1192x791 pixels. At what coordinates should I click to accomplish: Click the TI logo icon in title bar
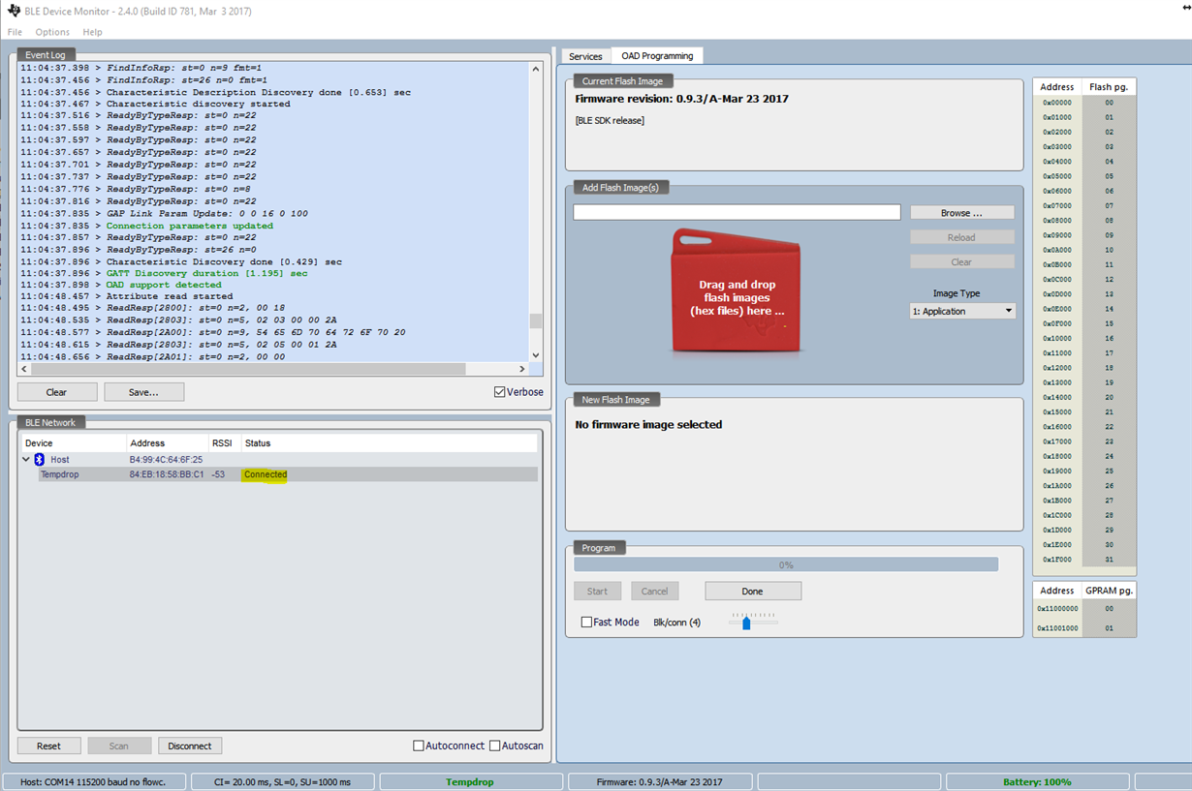[14, 10]
